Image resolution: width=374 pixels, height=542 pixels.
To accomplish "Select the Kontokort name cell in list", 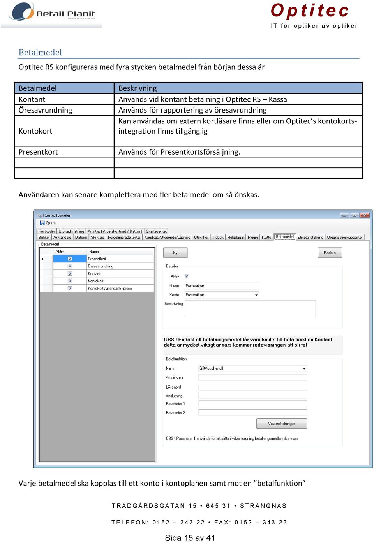I will (x=120, y=281).
